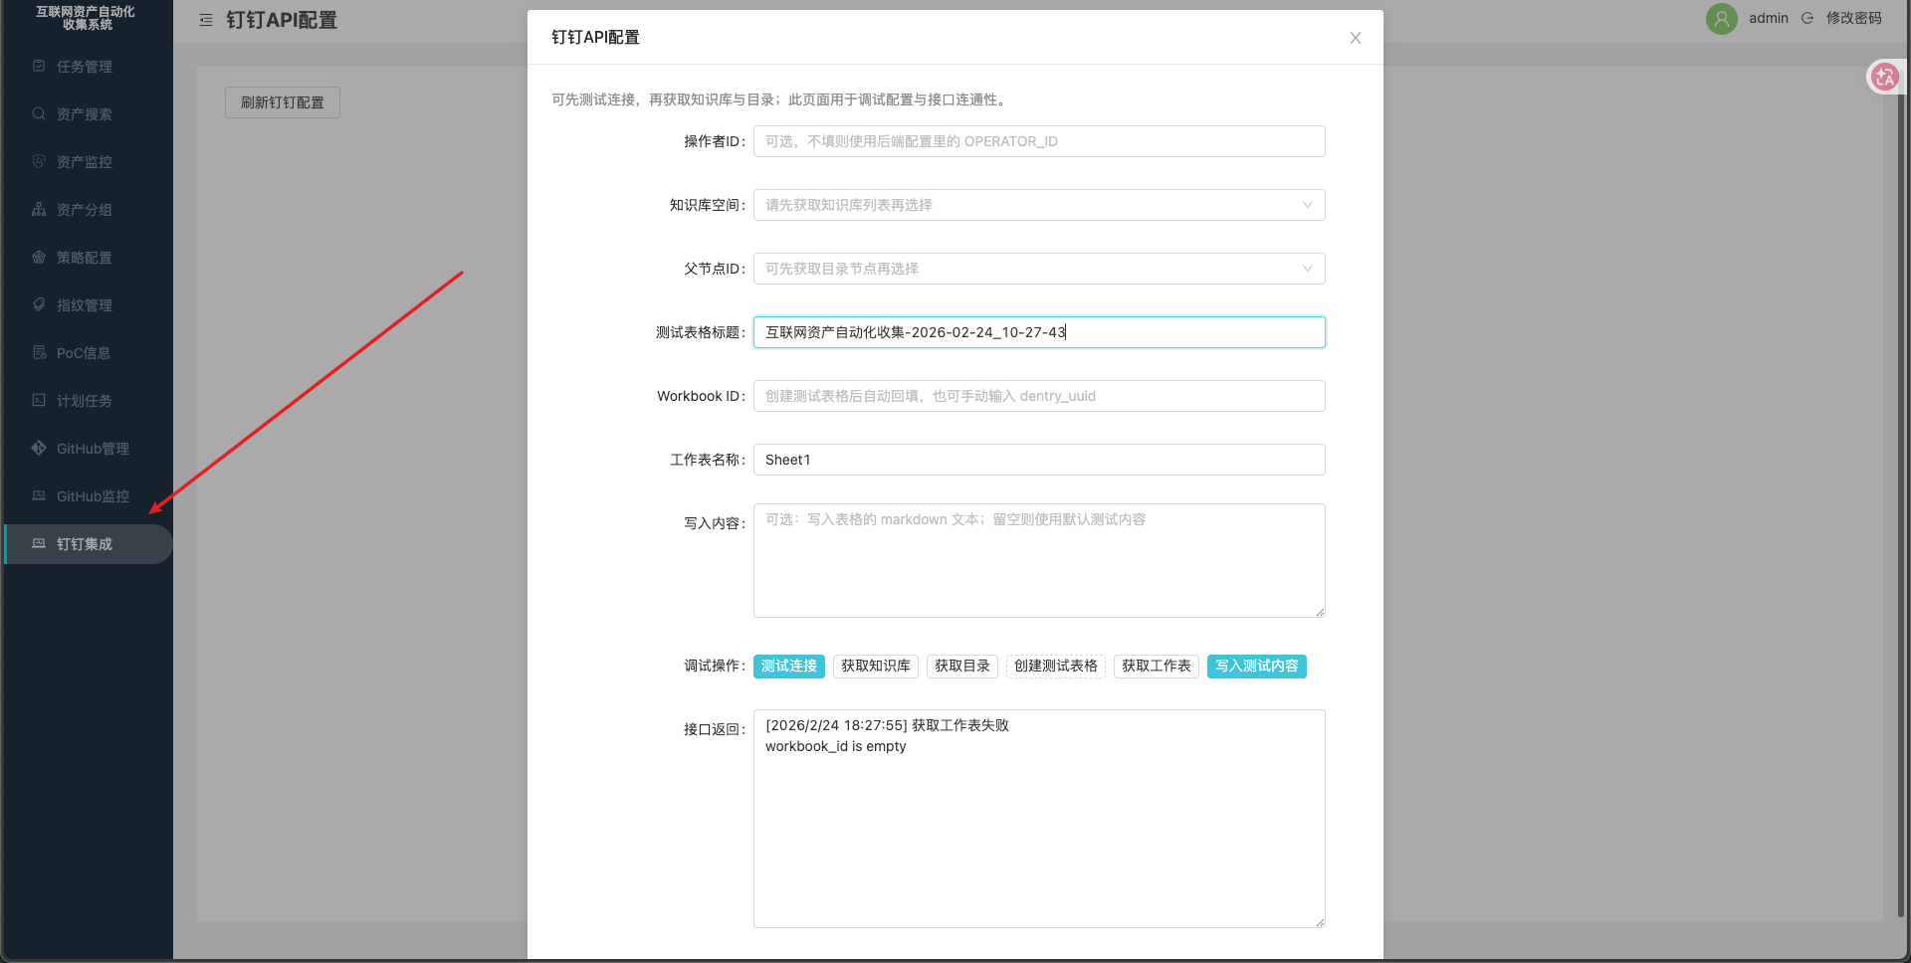
Task: Click the GitHub监控 monitor icon
Action: tap(39, 495)
